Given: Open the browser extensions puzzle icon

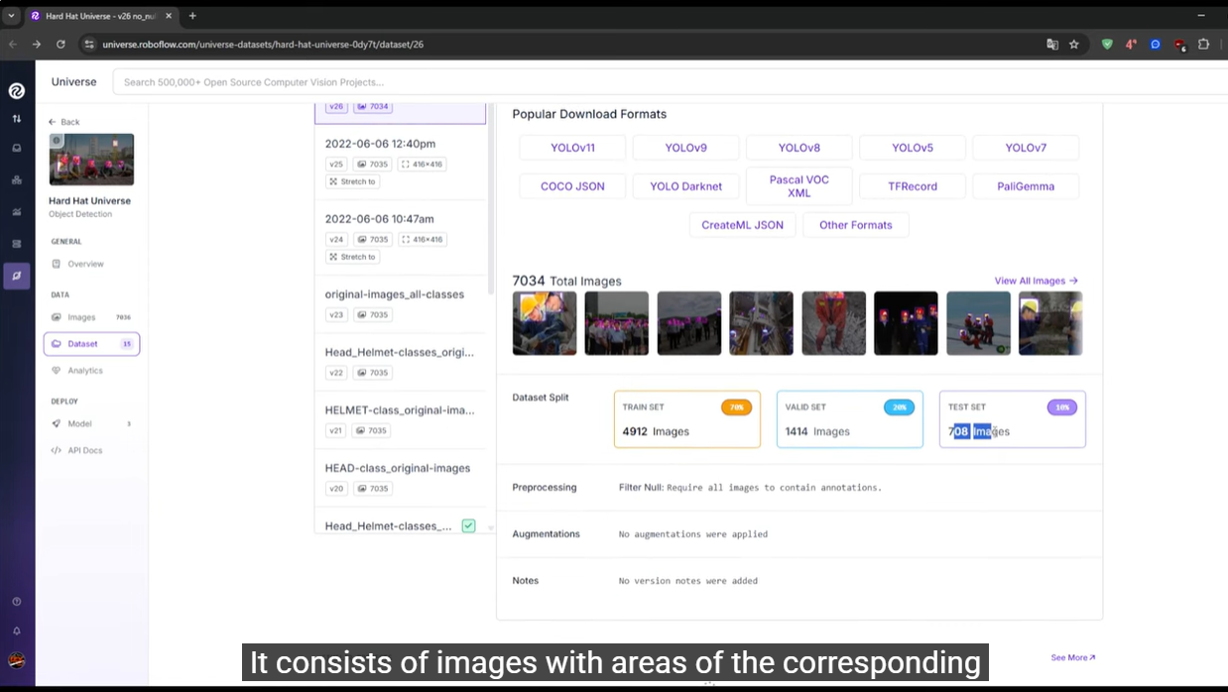Looking at the screenshot, I should (x=1204, y=45).
